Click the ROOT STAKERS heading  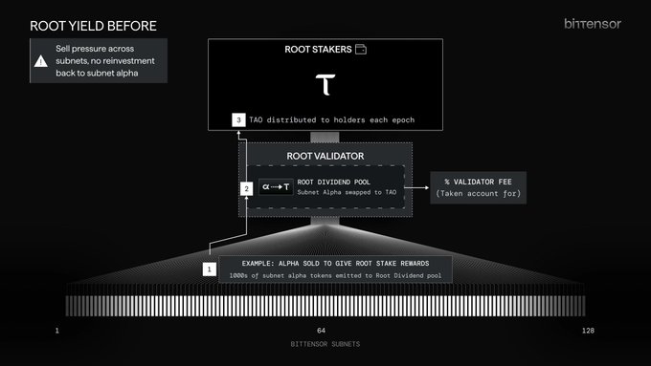[x=318, y=50]
